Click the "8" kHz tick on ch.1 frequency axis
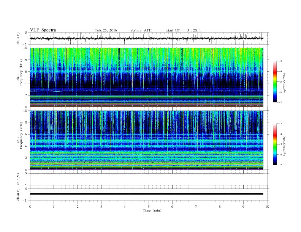301x232 pixels. (27, 60)
